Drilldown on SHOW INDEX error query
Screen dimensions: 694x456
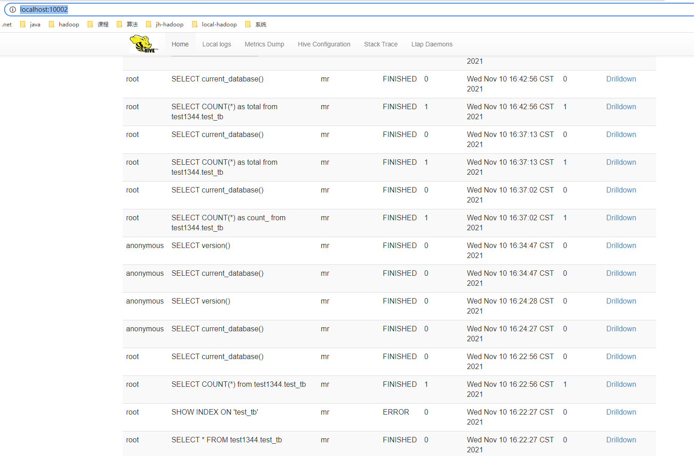pyautogui.click(x=621, y=412)
